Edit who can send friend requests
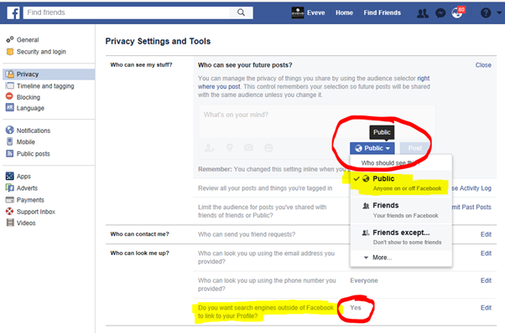505x333 pixels. point(486,234)
